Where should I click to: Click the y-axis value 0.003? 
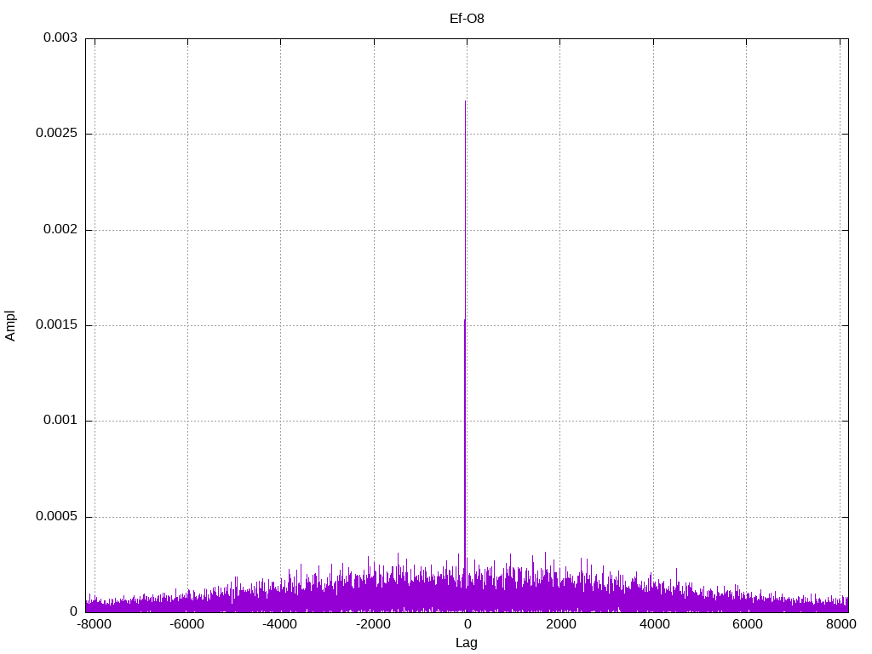pos(60,37)
